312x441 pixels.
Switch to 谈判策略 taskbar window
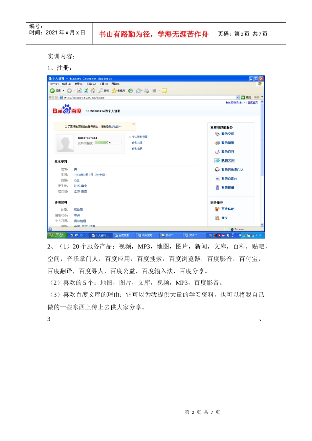tap(147, 235)
